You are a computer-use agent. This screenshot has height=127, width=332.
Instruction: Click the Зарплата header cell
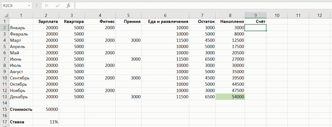[46, 21]
